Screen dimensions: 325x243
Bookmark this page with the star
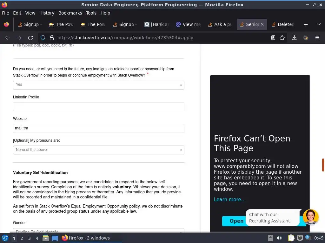(282, 38)
